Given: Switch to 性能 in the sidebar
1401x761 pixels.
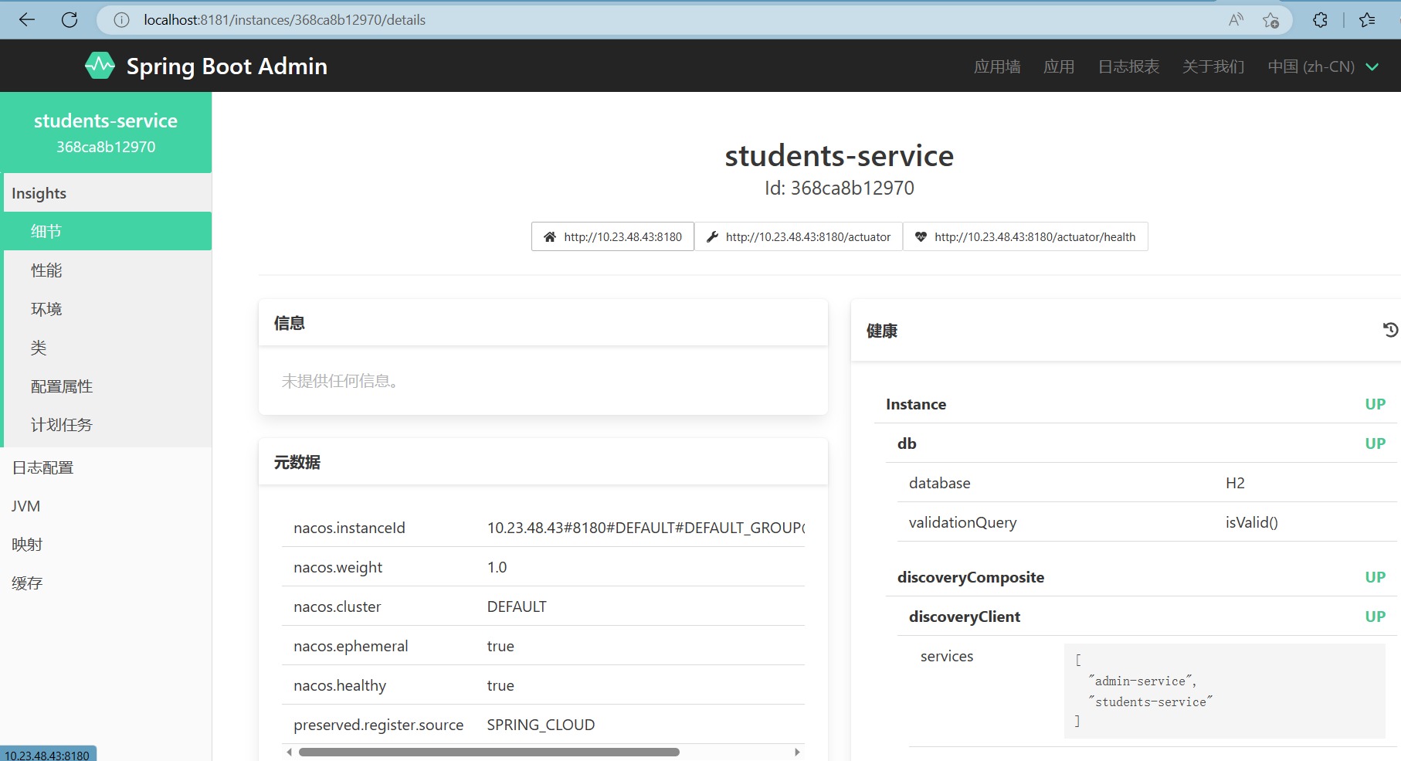Looking at the screenshot, I should (x=46, y=270).
